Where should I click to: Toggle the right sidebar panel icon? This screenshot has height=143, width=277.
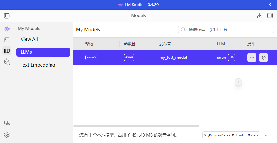coord(270,16)
